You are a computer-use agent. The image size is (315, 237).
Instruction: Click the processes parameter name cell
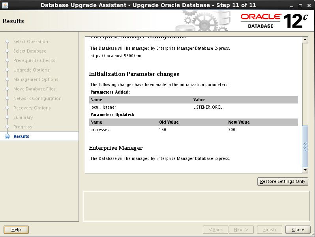pyautogui.click(x=100, y=130)
